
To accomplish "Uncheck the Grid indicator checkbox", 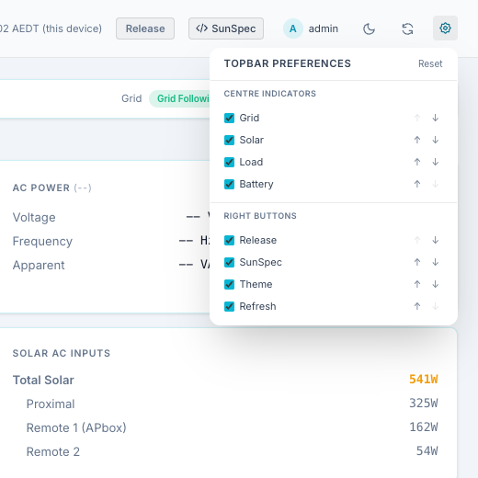I will [x=229, y=118].
